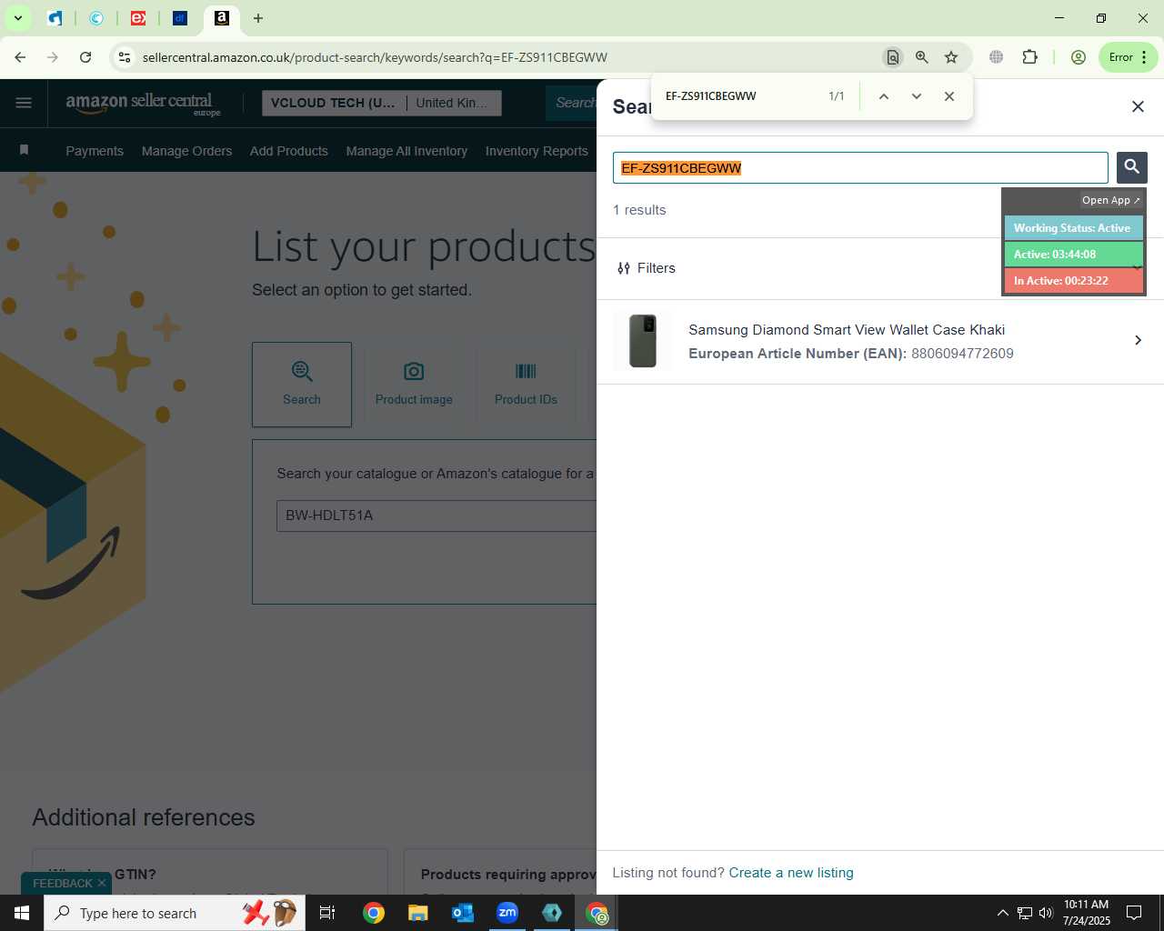Open the Samsung Diamond Smart View result chevron
Viewport: 1164px width, 931px height.
pyautogui.click(x=1138, y=340)
